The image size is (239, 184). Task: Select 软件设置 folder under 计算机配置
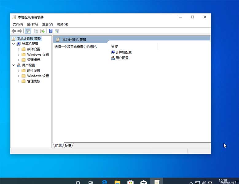click(34, 49)
